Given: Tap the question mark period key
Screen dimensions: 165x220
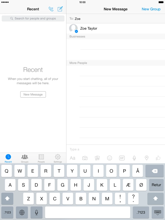Looking at the screenshot, I should (133, 198).
